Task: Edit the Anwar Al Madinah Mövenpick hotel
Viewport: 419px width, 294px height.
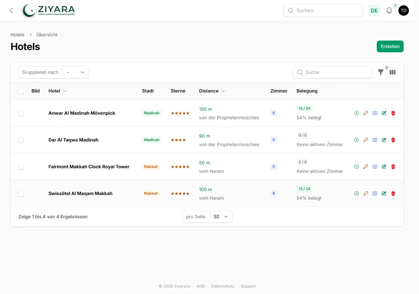Action: [x=384, y=113]
